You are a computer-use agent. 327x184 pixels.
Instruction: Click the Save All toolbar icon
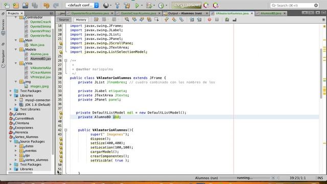[35, 6]
